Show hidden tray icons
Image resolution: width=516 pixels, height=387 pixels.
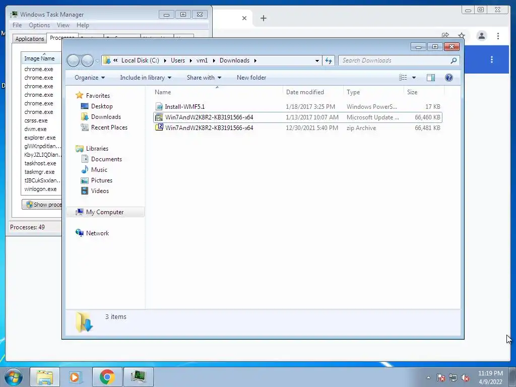click(x=428, y=377)
